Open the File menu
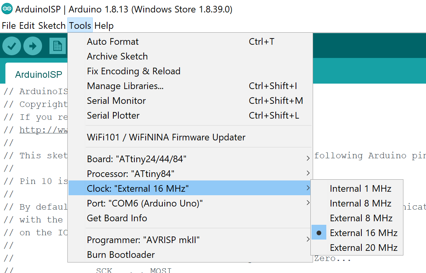 coord(9,26)
